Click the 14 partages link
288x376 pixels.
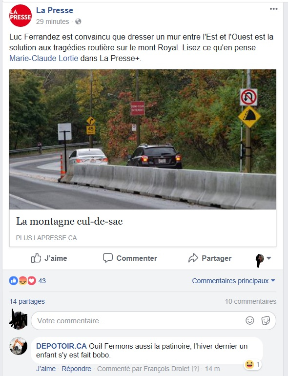pyautogui.click(x=27, y=301)
